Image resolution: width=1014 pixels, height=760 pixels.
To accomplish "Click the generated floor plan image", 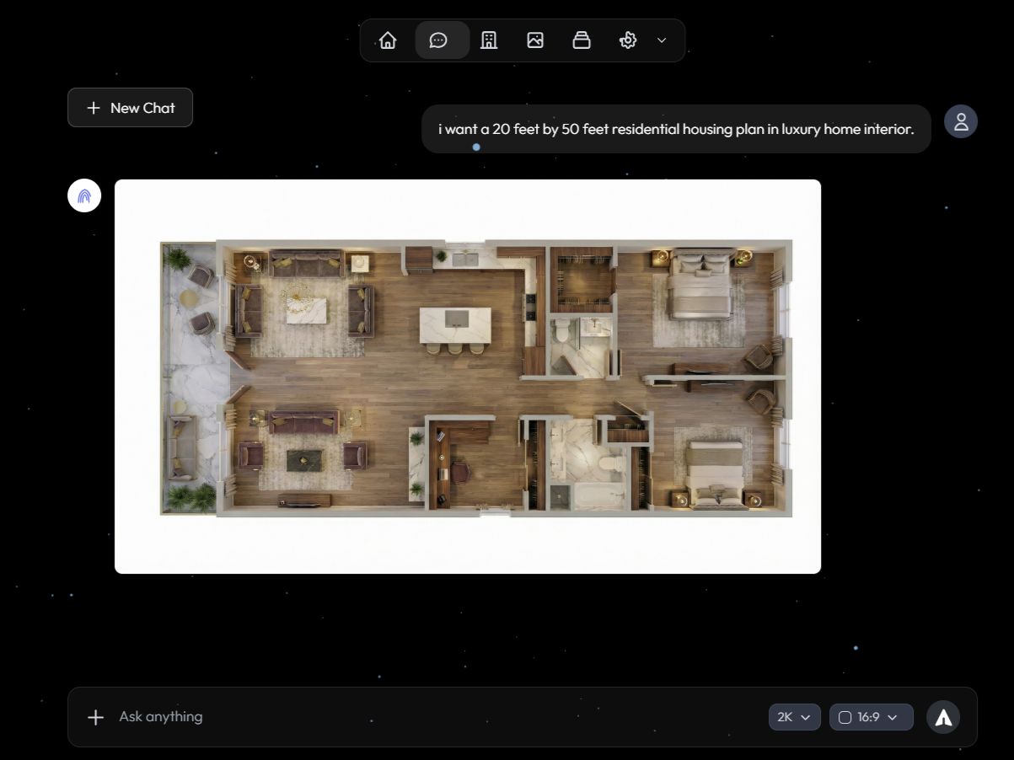I will click(467, 376).
